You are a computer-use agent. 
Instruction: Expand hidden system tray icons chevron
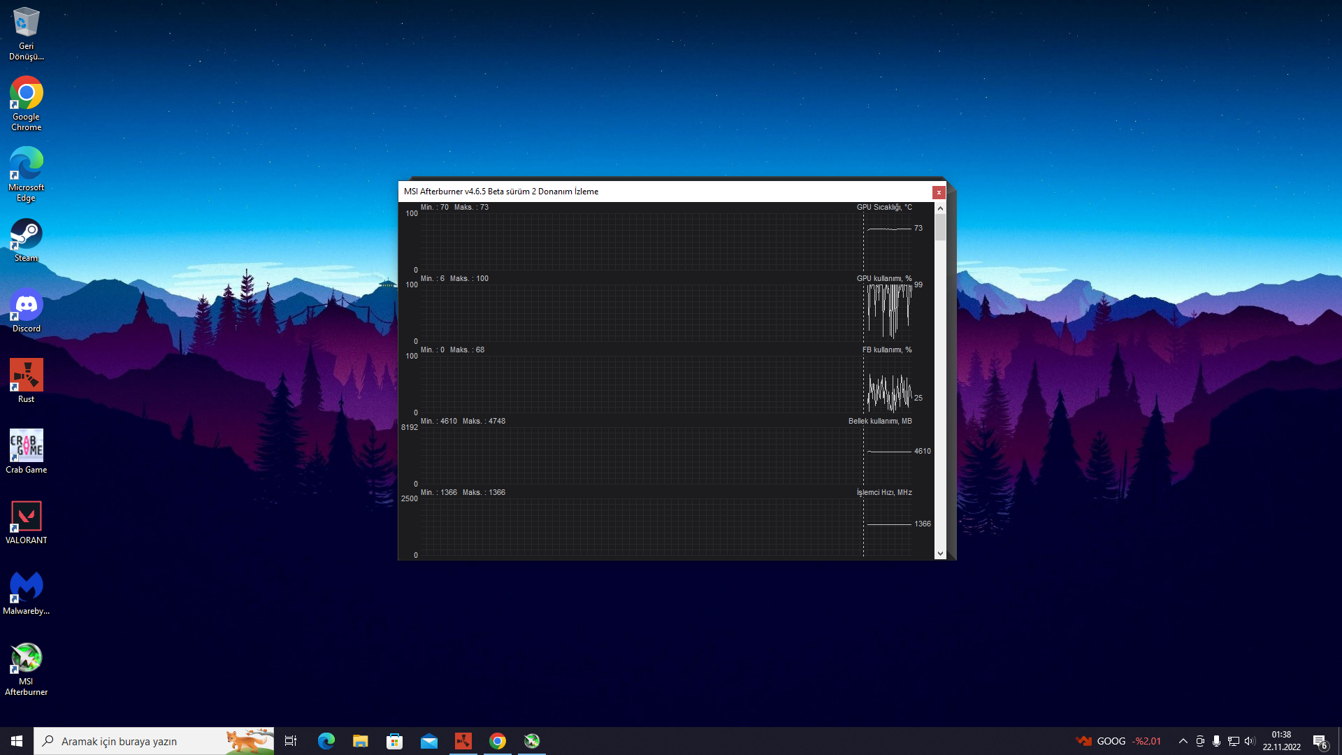point(1183,741)
